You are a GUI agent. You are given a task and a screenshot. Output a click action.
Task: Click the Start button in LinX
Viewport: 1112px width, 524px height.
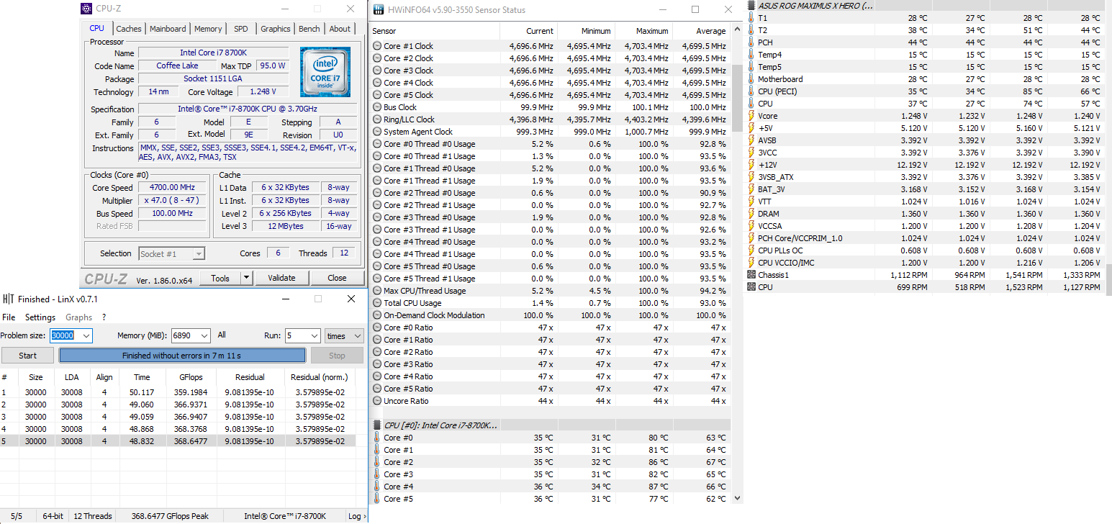click(x=27, y=356)
